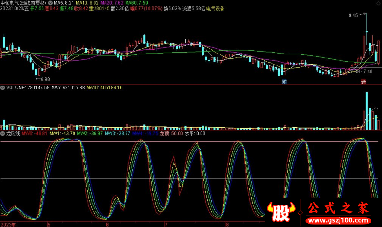Select the stock title 中恒电气(日线 前复权)
Viewport: 382px width, 227px height.
point(23,3)
